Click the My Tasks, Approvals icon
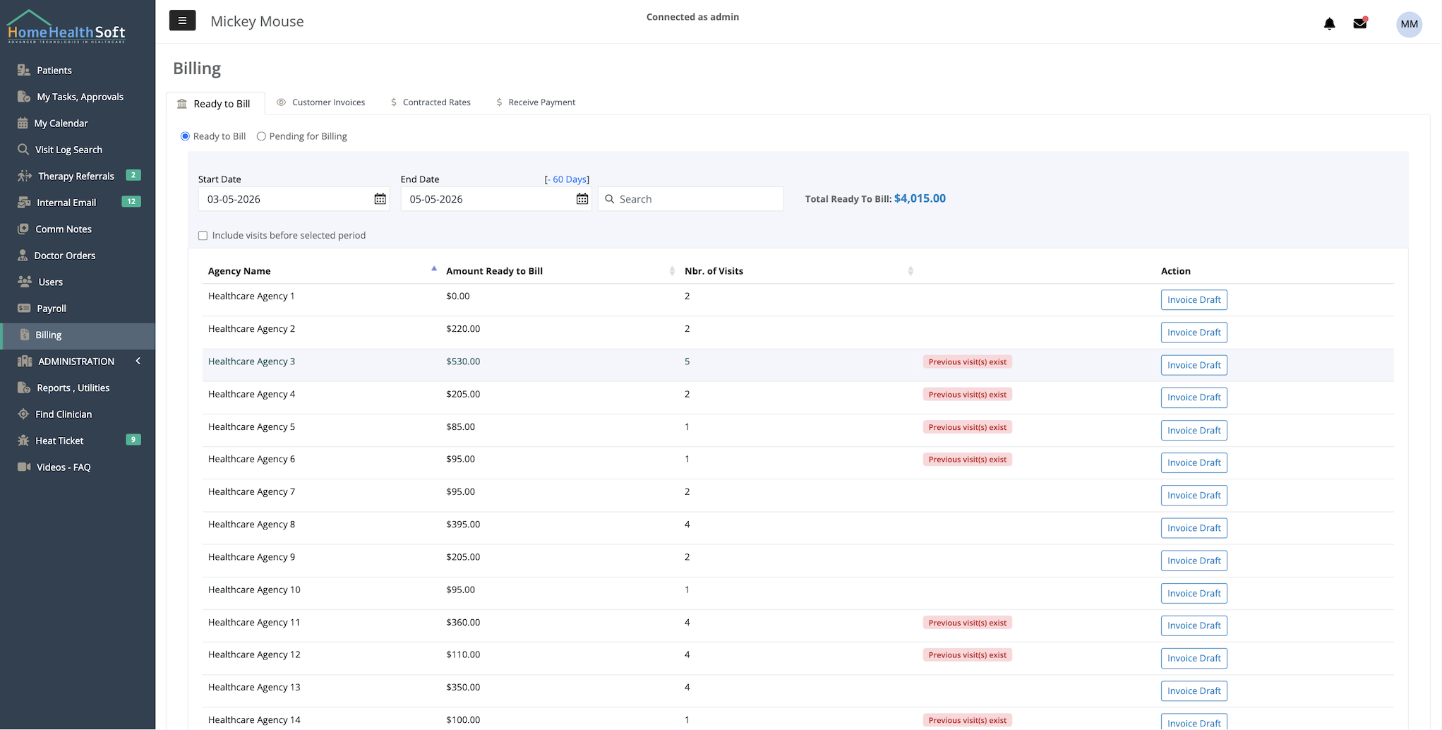This screenshot has height=730, width=1442. tap(24, 97)
